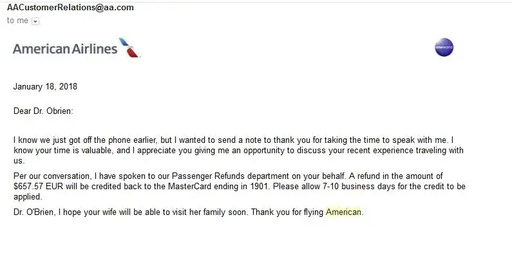The height and width of the screenshot is (260, 512).
Task: Click the greeting "Dear Dr. Obrien:"
Action: point(43,111)
